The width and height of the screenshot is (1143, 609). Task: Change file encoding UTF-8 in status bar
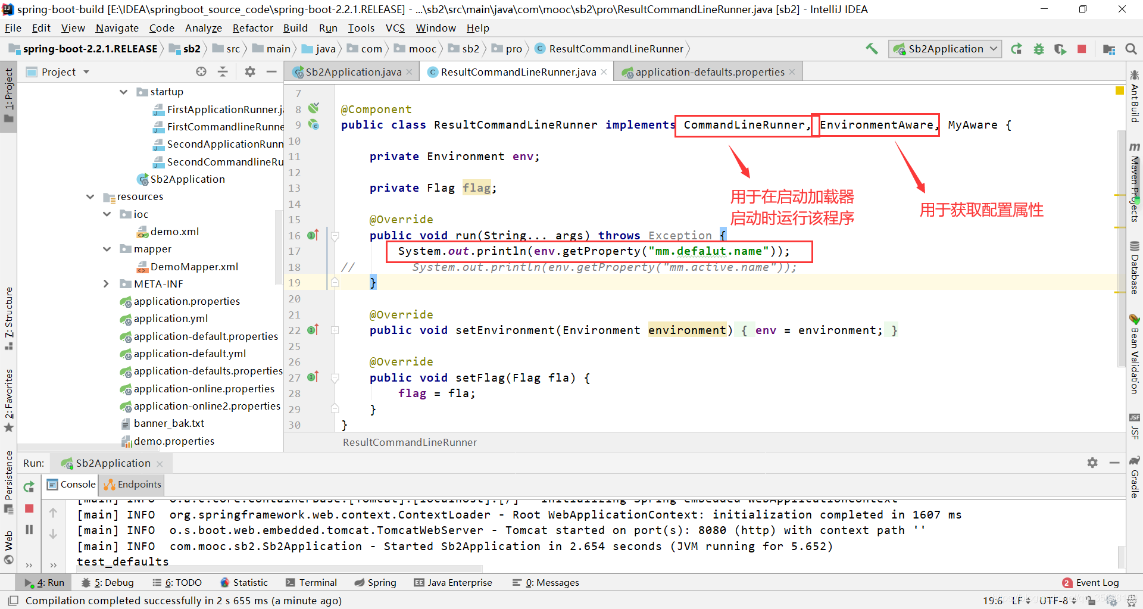click(1058, 601)
